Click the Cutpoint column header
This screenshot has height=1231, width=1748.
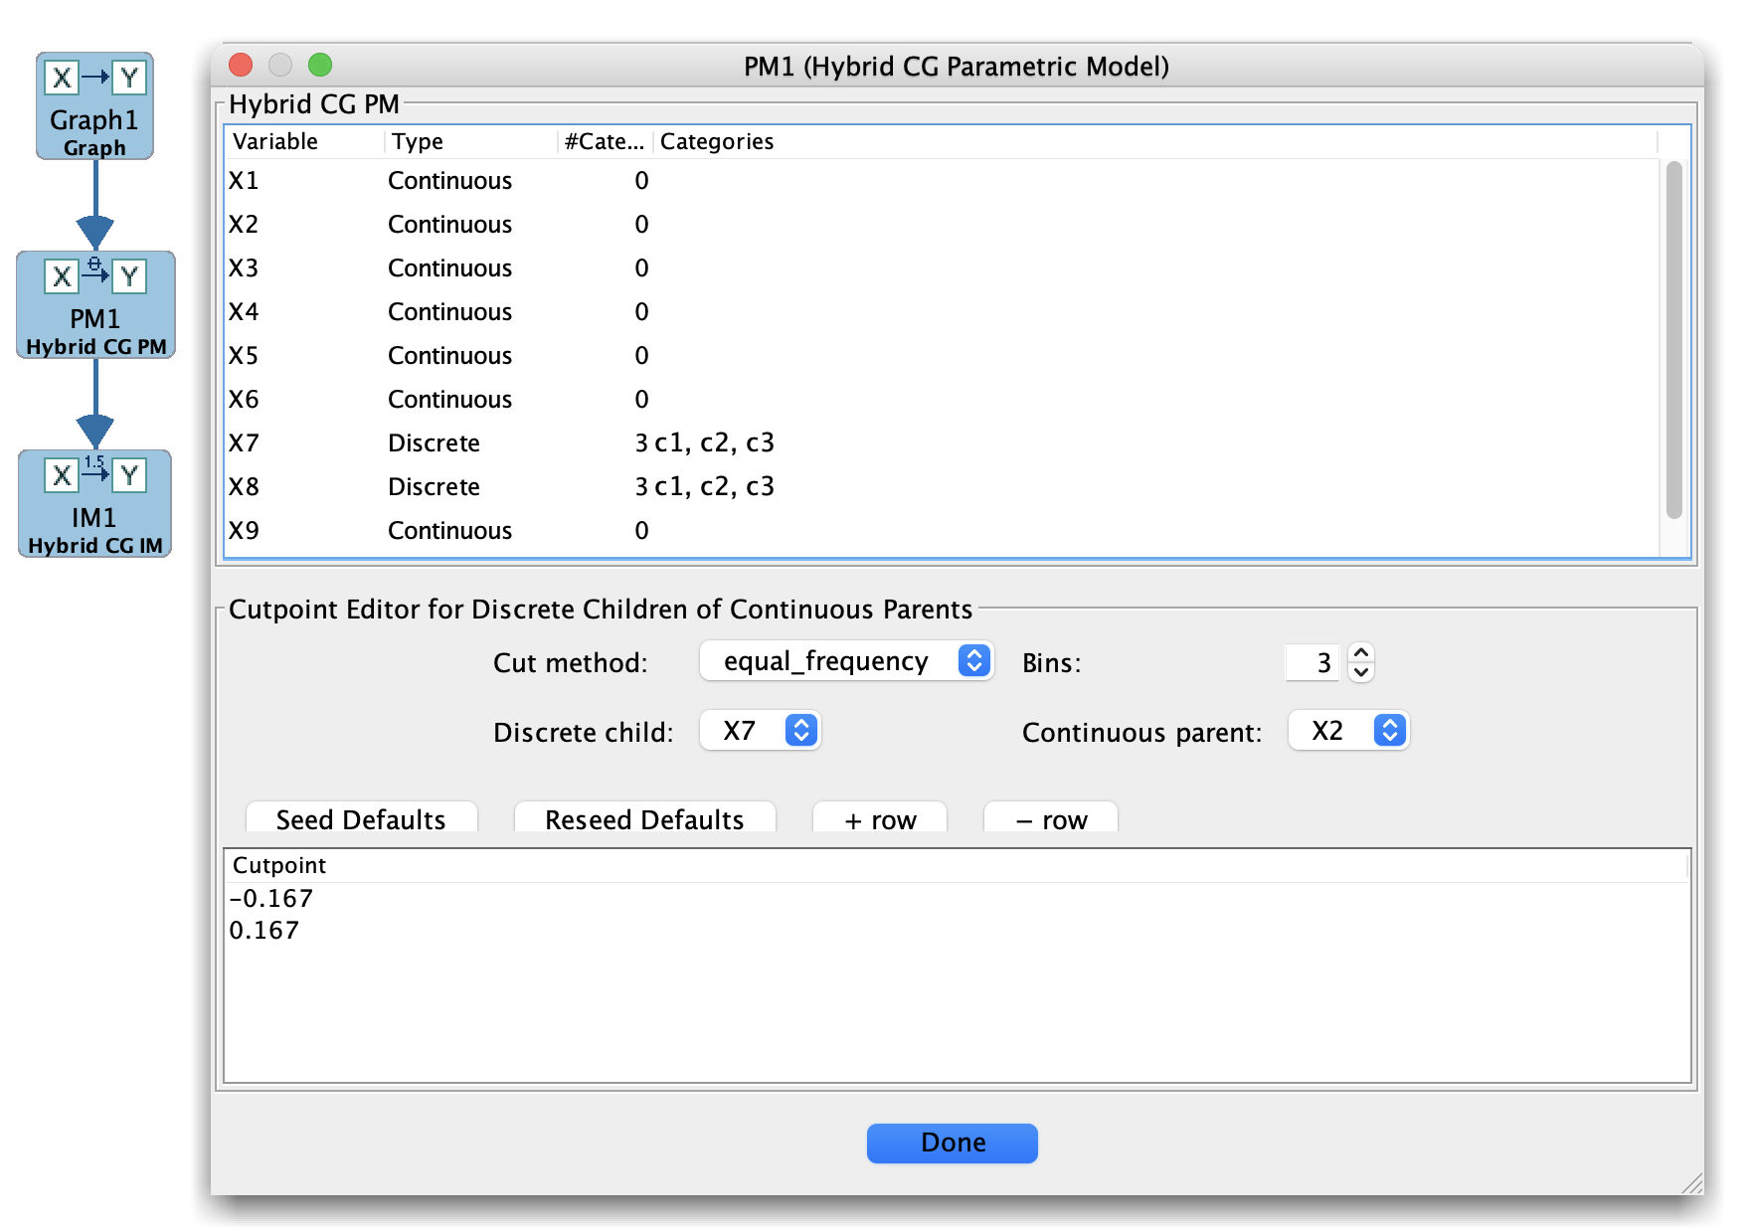[957, 865]
